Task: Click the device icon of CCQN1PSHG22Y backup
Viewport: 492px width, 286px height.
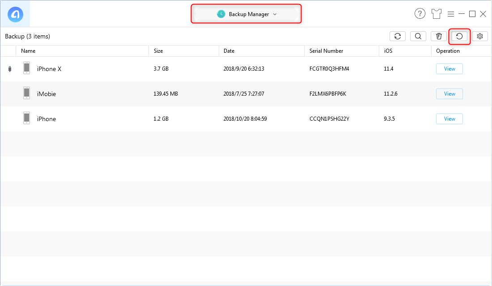Action: click(x=27, y=118)
